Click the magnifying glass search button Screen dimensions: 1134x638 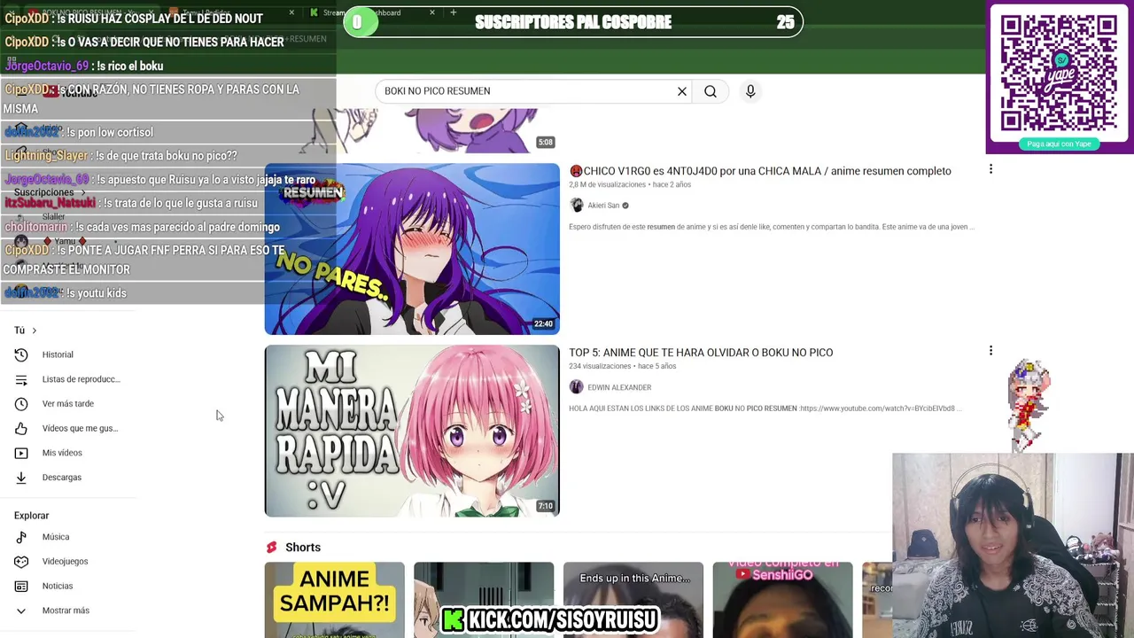711,91
